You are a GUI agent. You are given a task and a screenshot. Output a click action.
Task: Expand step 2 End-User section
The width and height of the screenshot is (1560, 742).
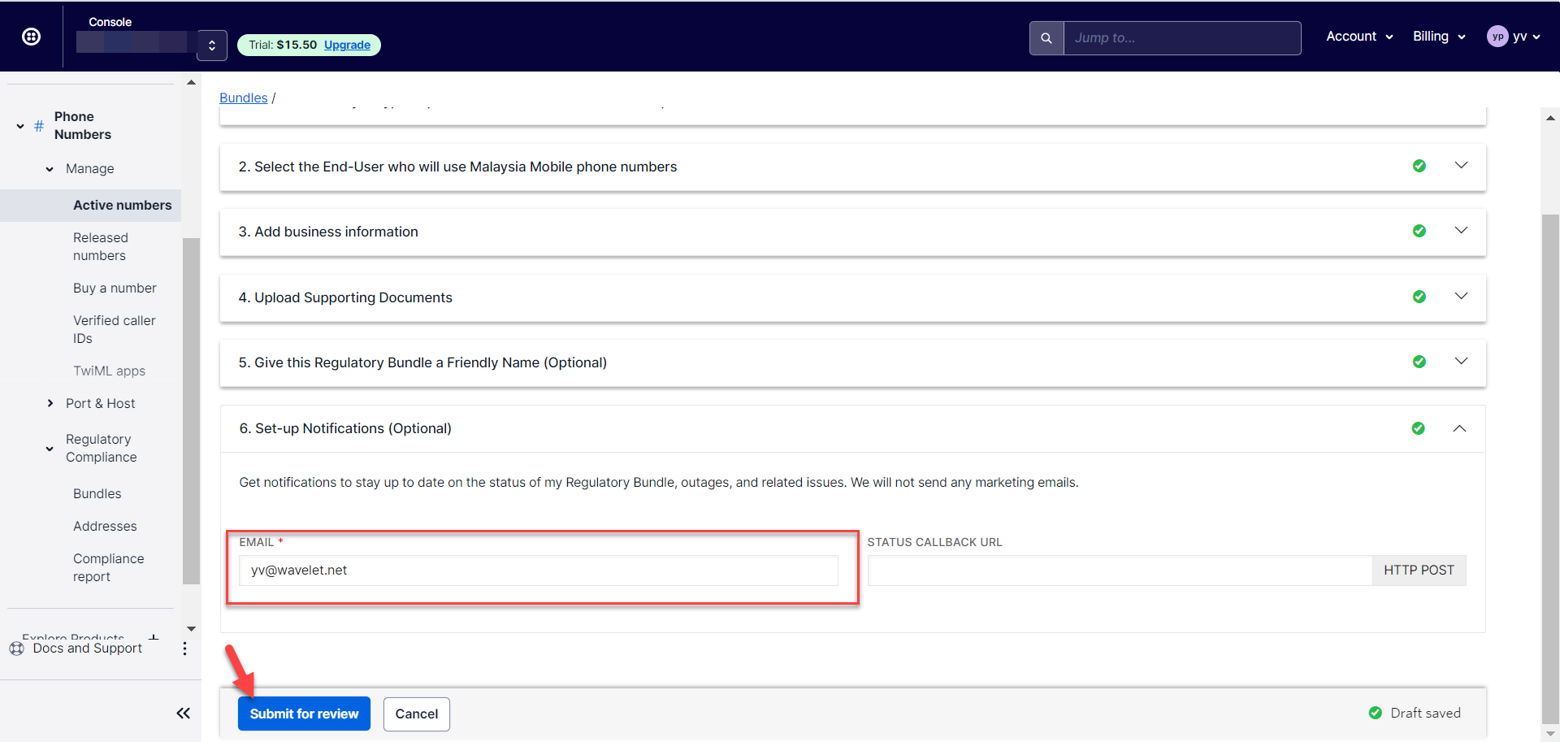[1461, 166]
